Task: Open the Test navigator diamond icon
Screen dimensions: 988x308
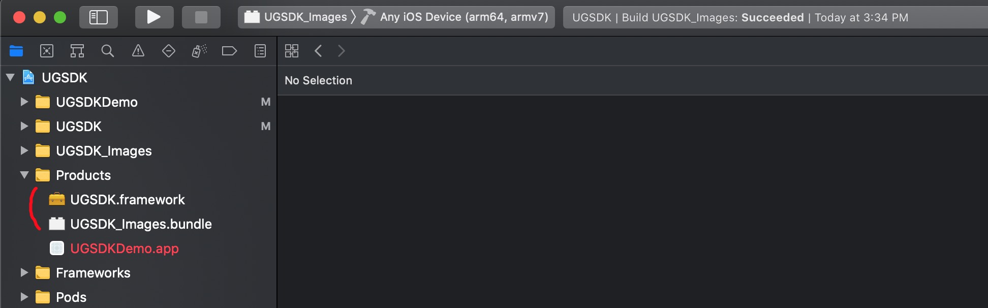Action: (169, 51)
